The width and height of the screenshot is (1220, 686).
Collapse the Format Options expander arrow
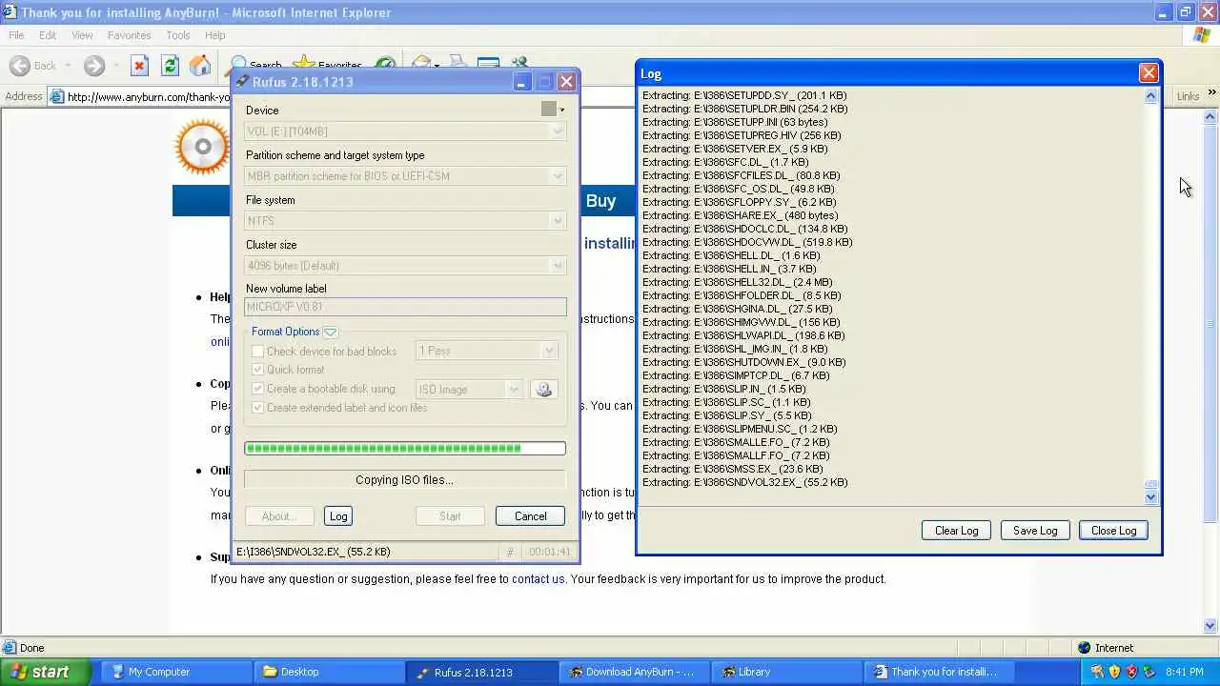[x=330, y=332]
